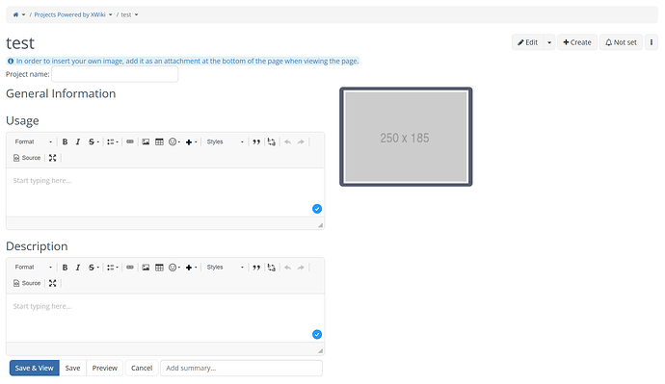Toggle Italic in the Description editor toolbar
Viewport: 665px width, 384px height.
[78, 268]
